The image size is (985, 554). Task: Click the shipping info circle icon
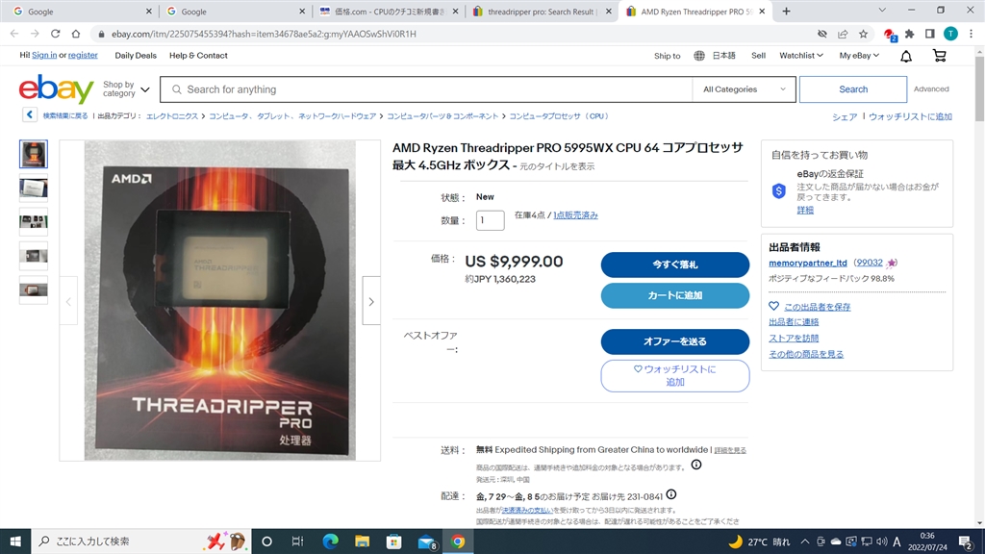point(696,465)
